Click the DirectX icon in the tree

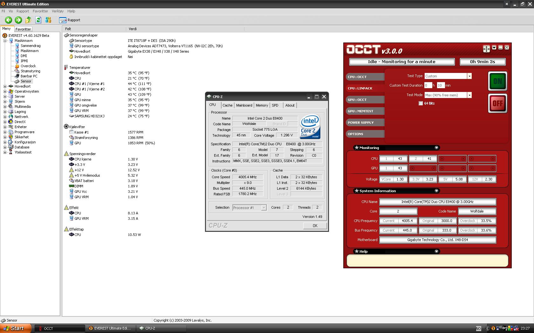click(x=11, y=122)
